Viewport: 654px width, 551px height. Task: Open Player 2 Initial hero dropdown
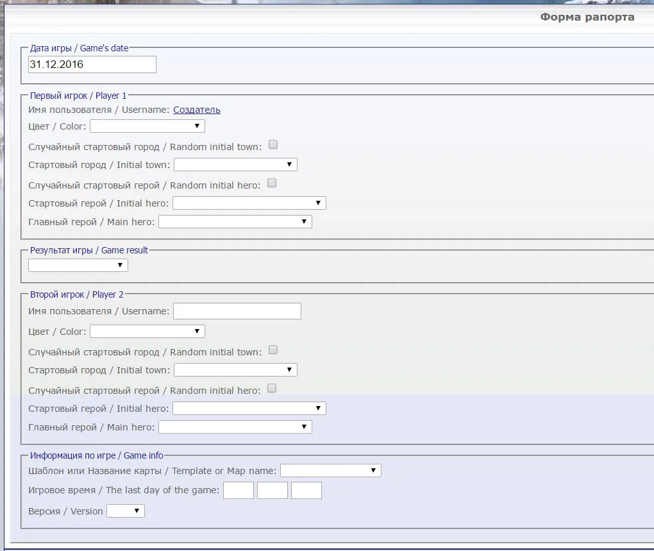point(249,409)
